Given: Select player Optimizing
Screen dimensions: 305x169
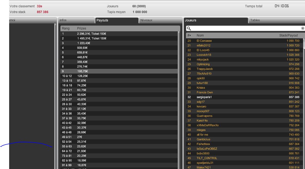Looking at the screenshot, I should (244, 64).
